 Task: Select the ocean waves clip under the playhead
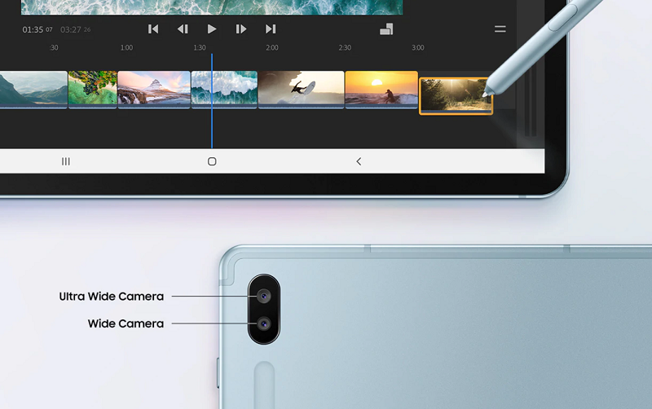click(224, 89)
